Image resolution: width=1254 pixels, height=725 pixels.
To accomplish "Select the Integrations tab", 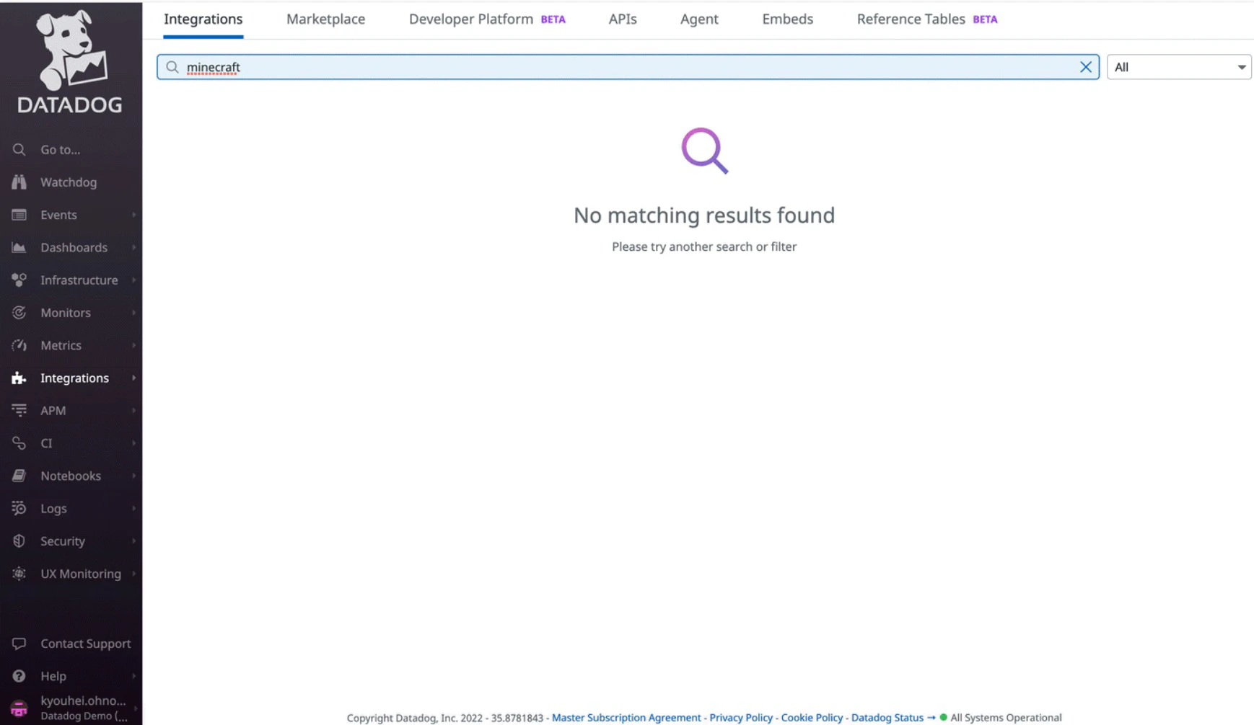I will [x=203, y=19].
